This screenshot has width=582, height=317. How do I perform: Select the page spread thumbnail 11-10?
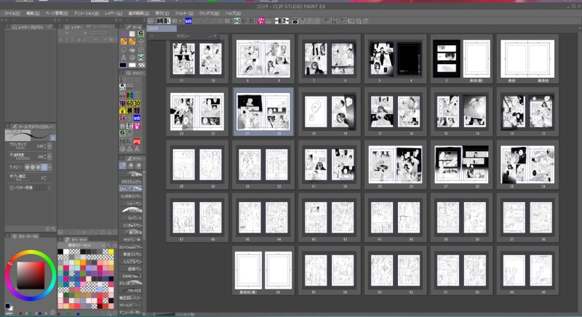197,59
